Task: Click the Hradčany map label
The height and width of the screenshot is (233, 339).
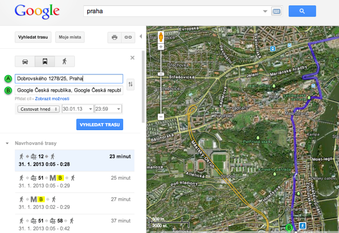Action: click(x=239, y=108)
